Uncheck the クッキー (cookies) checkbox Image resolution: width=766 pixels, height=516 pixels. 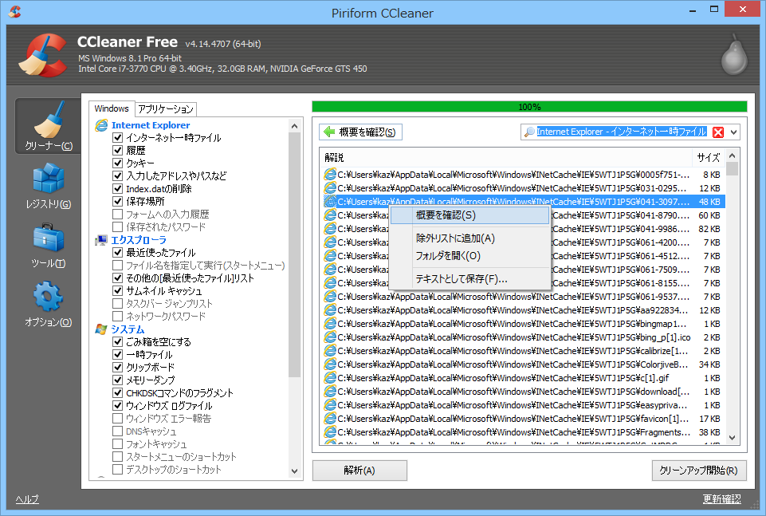point(117,163)
